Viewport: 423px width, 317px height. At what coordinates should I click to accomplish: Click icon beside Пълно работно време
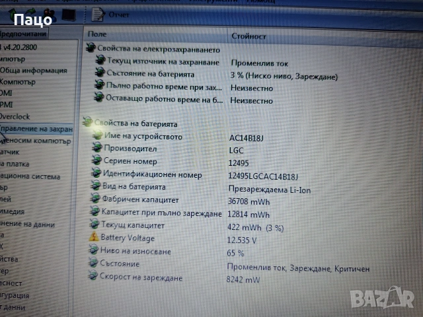99,85
